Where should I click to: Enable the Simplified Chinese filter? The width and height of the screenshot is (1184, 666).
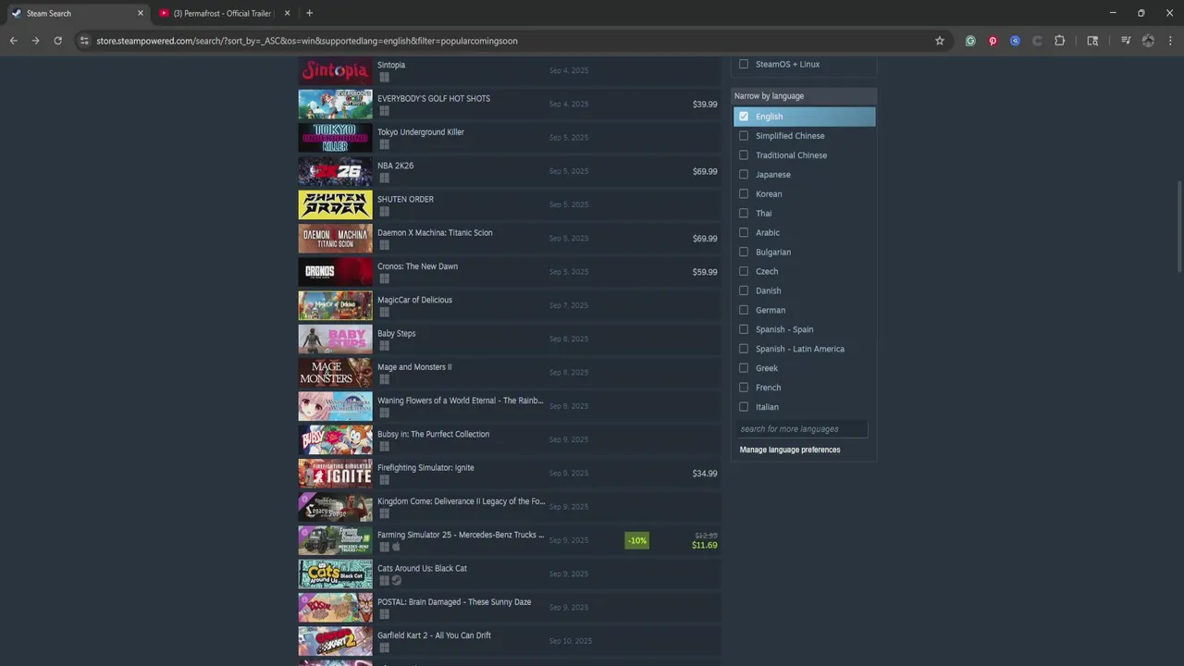tap(744, 136)
